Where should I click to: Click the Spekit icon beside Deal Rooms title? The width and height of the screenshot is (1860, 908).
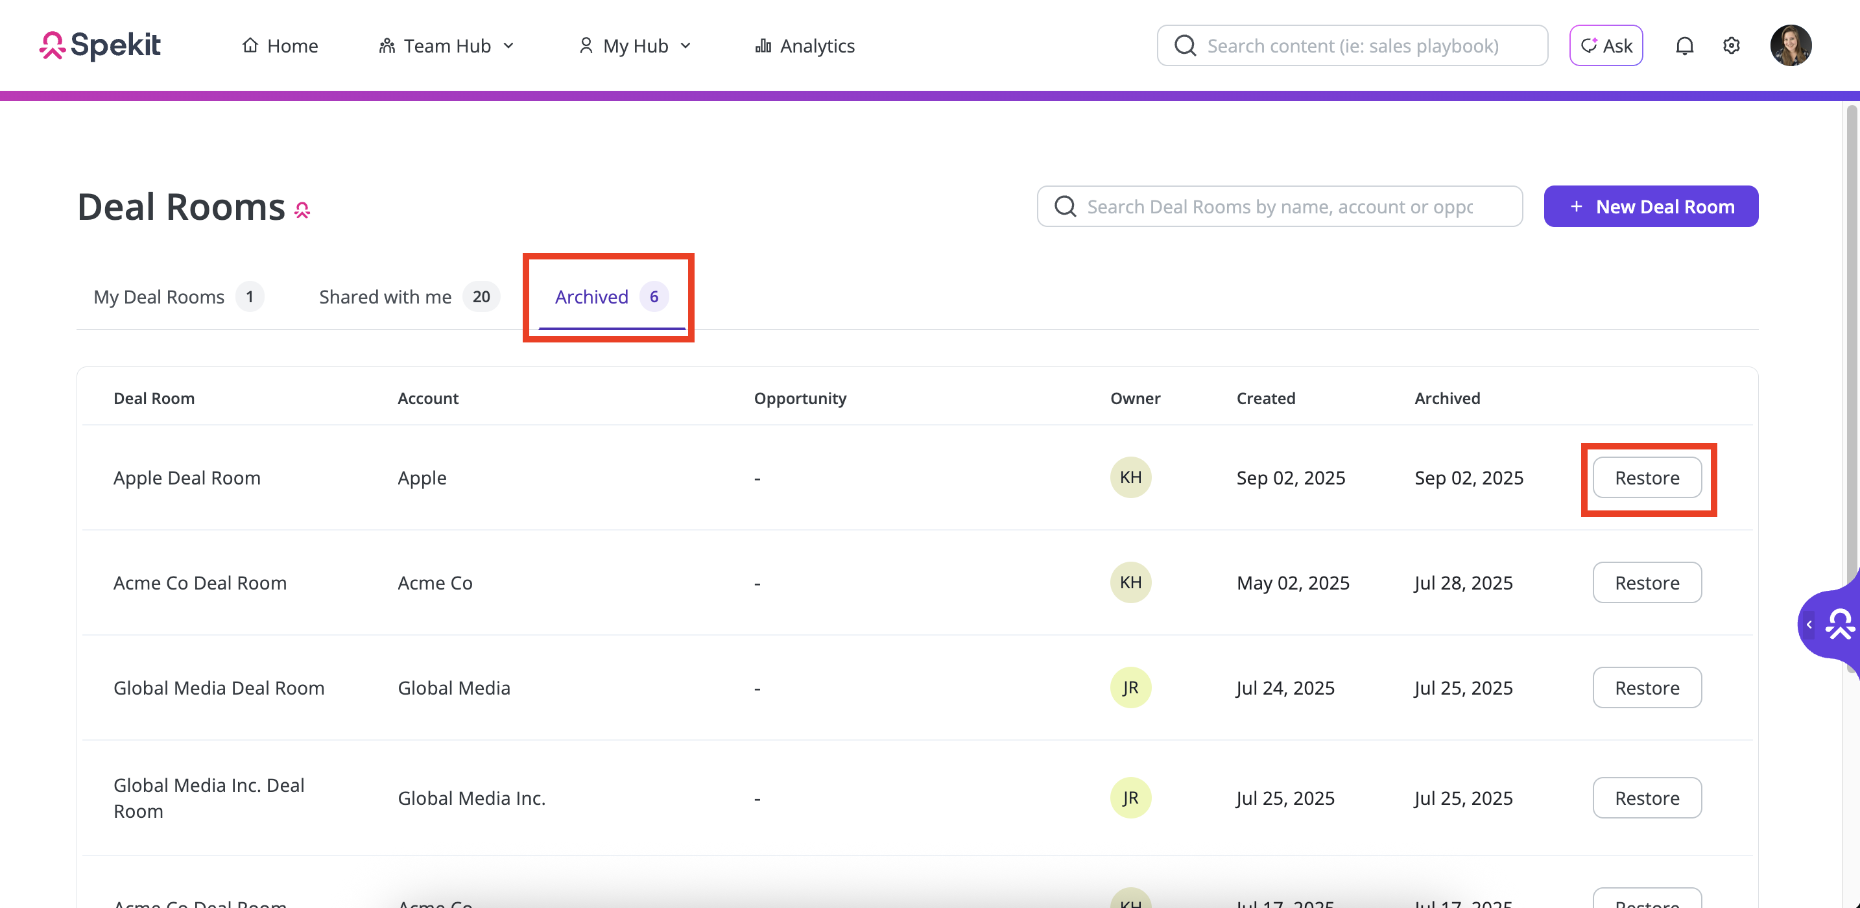click(x=302, y=210)
